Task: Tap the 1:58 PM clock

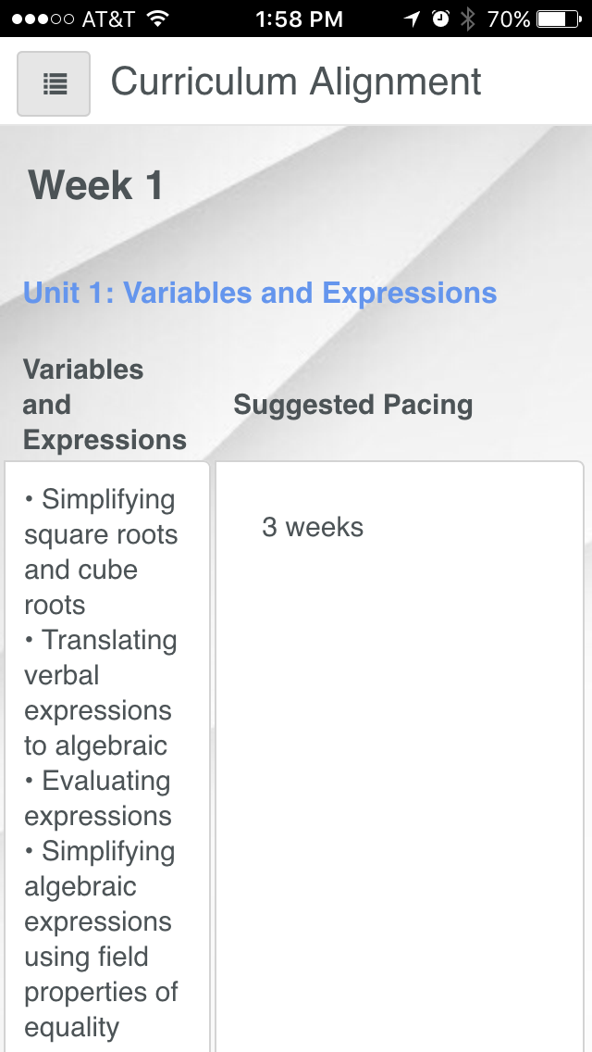Action: pos(299,19)
